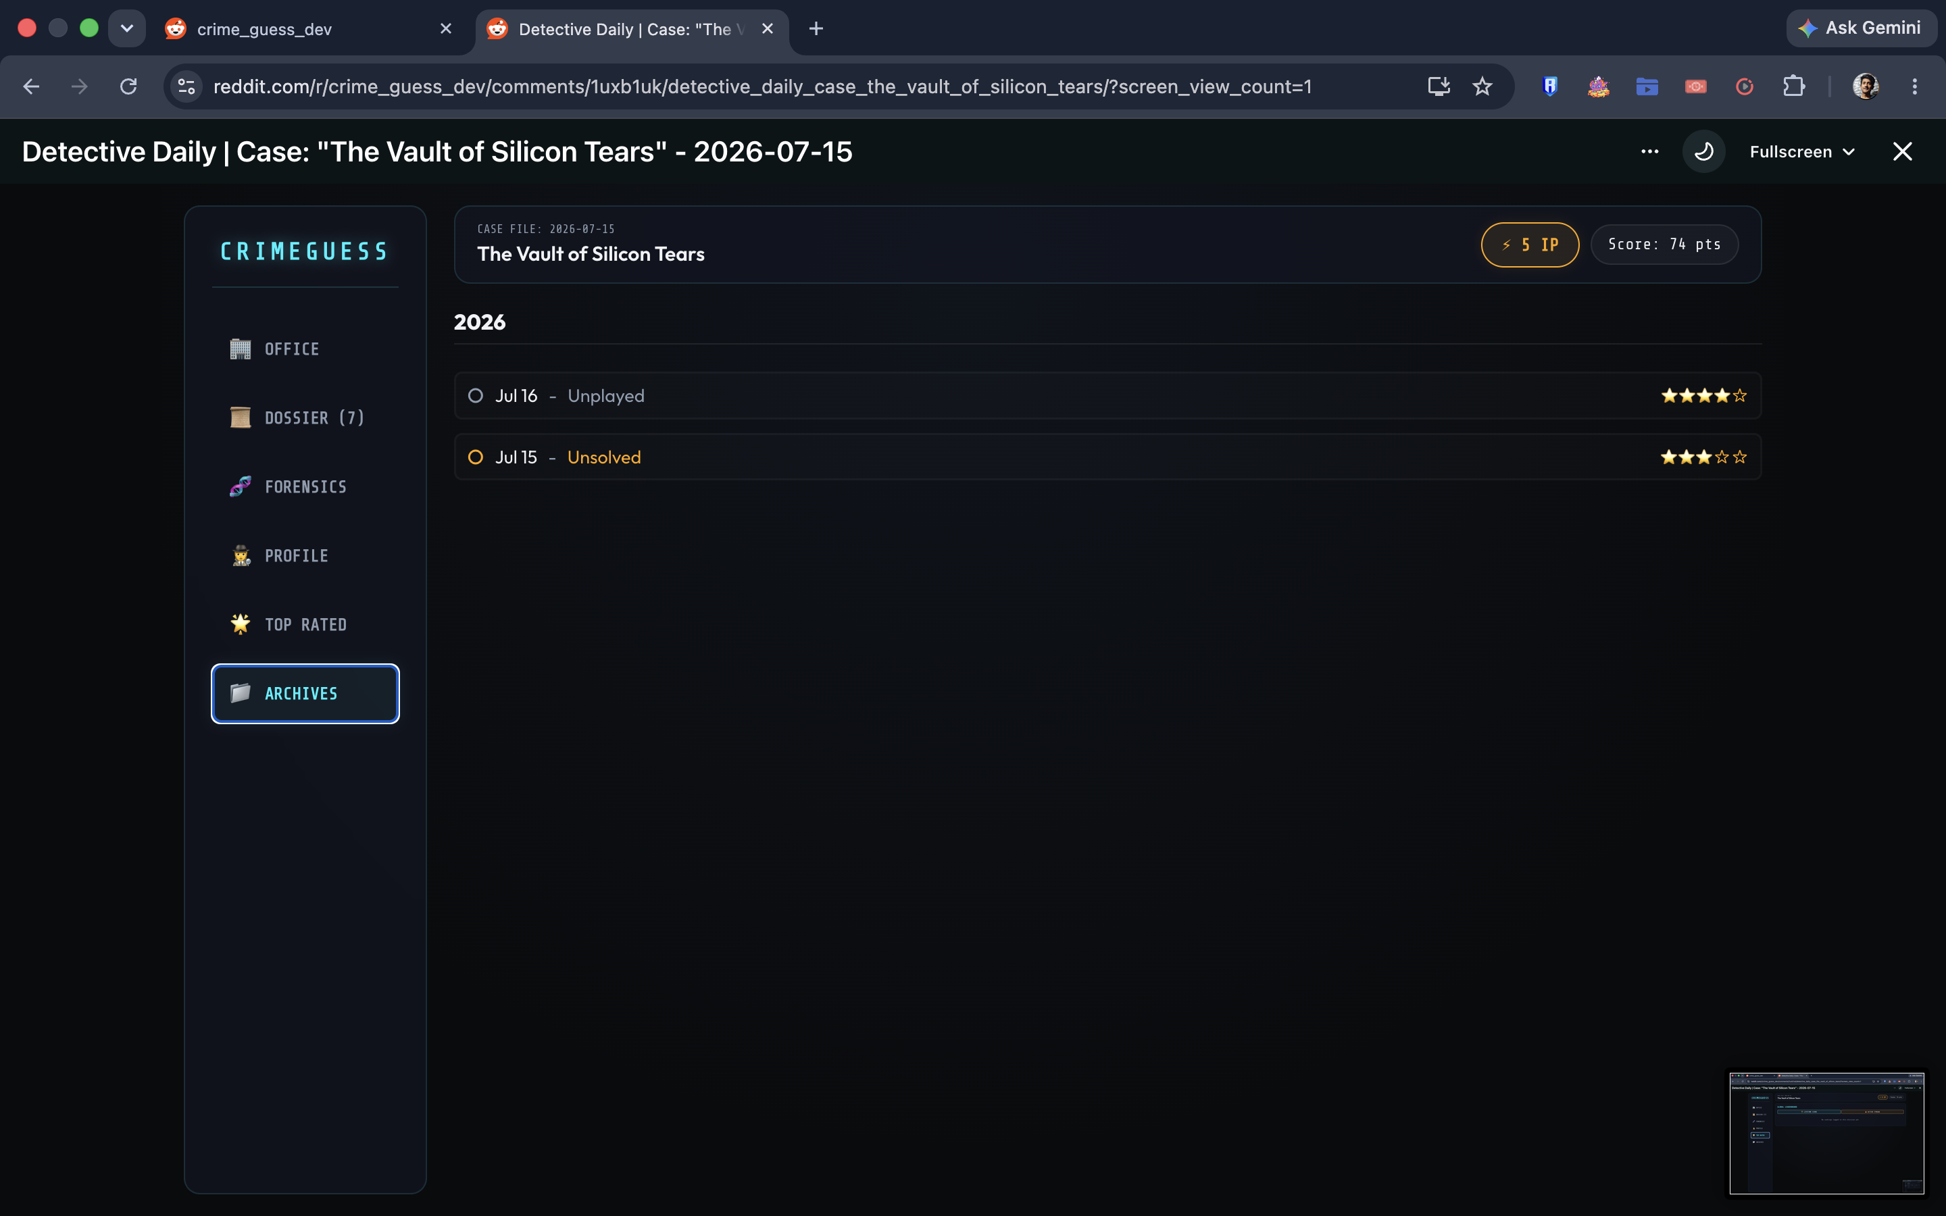1946x1216 pixels.
Task: Show Top Rated cases
Action: click(305, 625)
